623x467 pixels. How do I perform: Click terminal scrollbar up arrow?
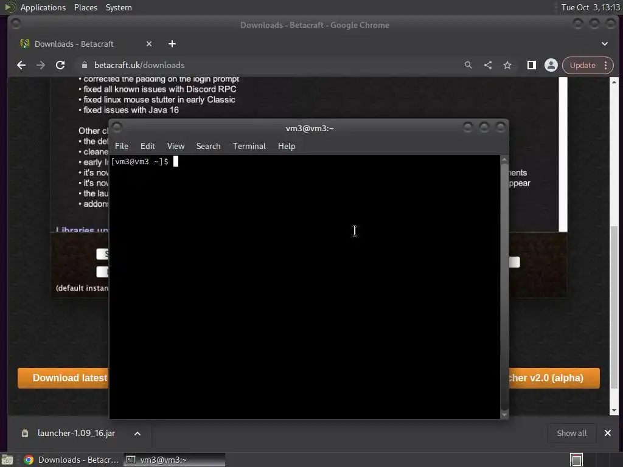(504, 159)
